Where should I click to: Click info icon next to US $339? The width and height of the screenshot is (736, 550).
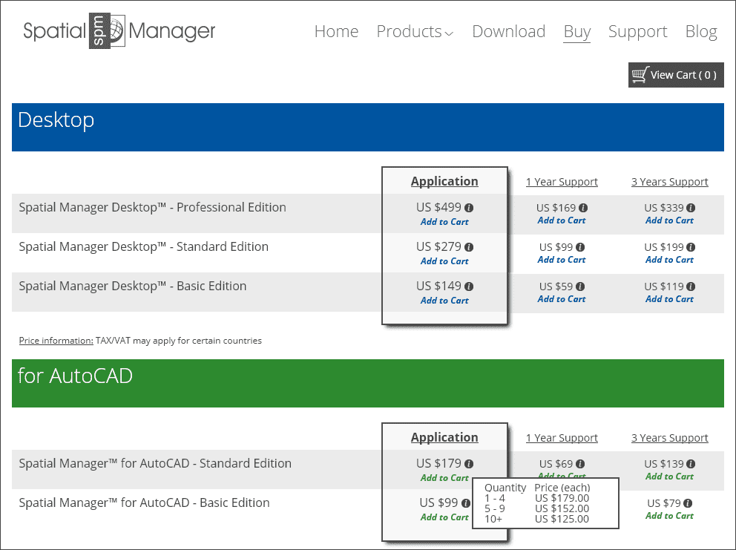pos(691,208)
